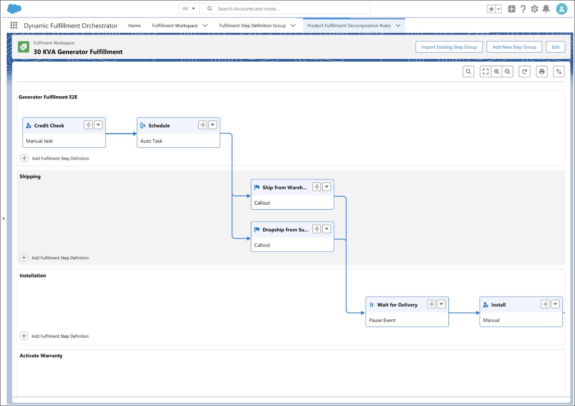Click the Add New Step Group button
Viewport: 575px width, 406px height.
point(514,47)
